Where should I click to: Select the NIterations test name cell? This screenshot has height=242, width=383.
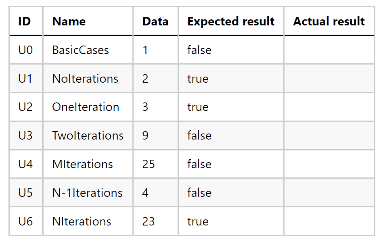pyautogui.click(x=82, y=221)
